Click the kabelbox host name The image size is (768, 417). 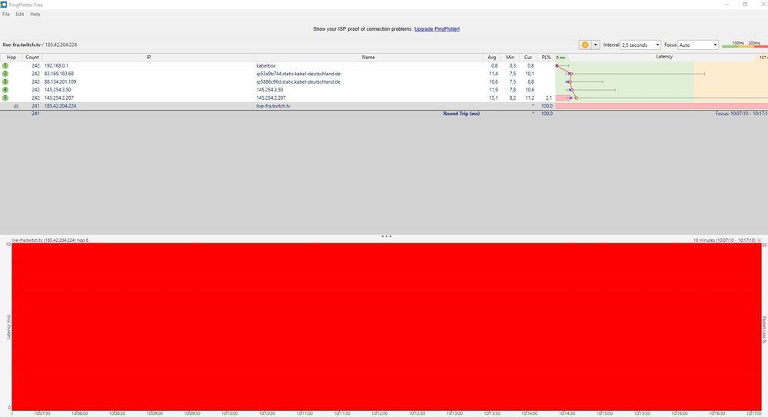pos(266,65)
